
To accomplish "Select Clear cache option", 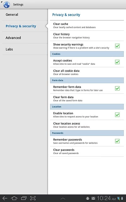I will coord(87,26).
